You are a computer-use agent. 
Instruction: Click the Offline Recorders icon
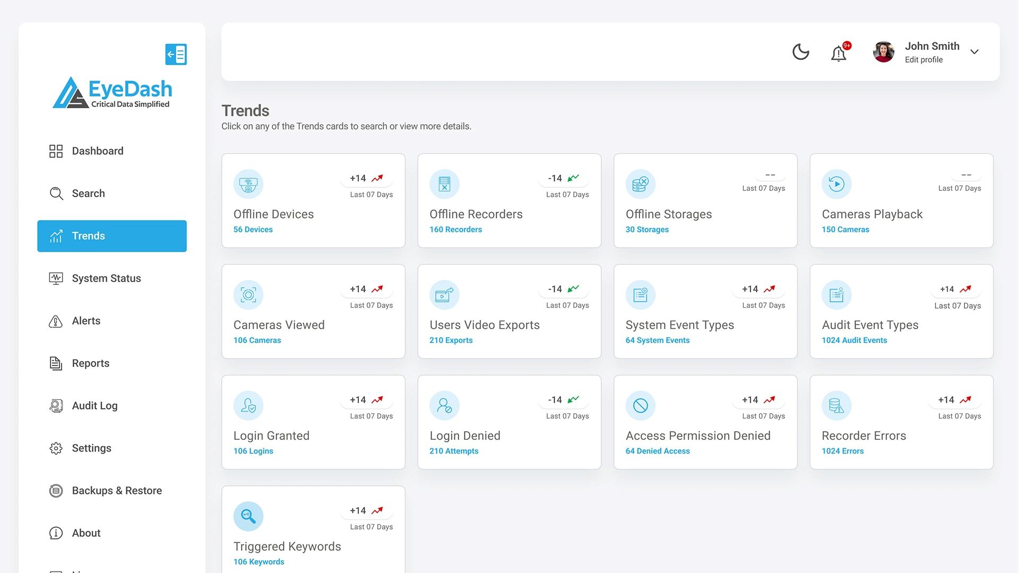[444, 184]
